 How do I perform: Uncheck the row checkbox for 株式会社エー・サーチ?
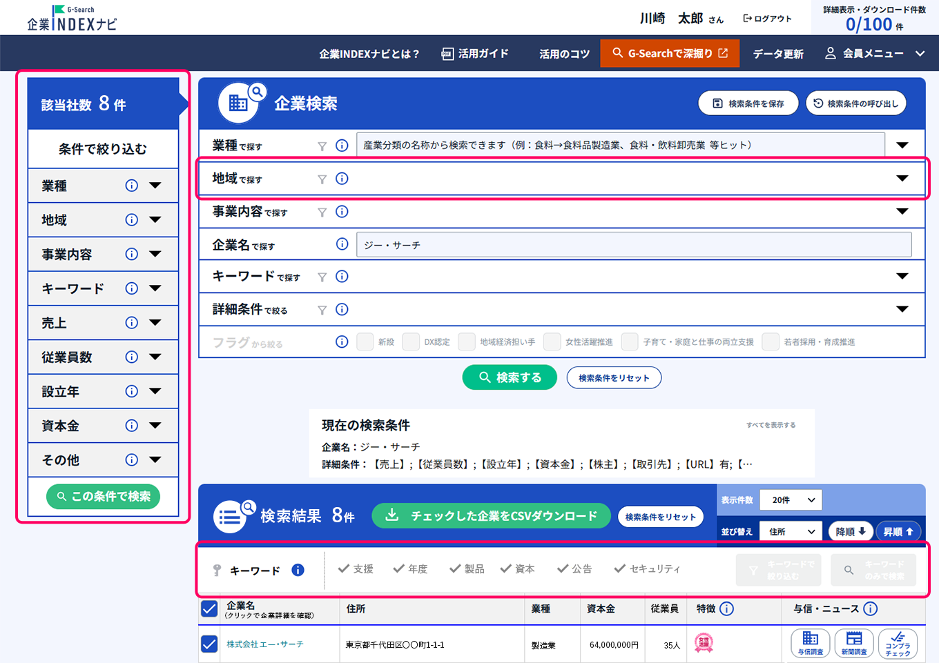click(209, 643)
